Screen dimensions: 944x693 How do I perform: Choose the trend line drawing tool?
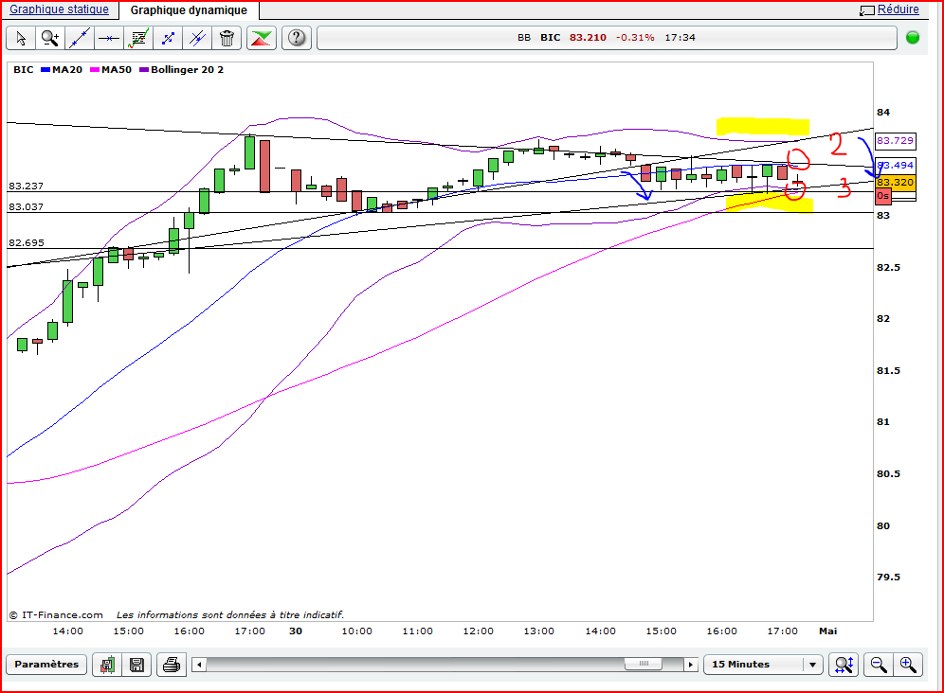click(80, 38)
